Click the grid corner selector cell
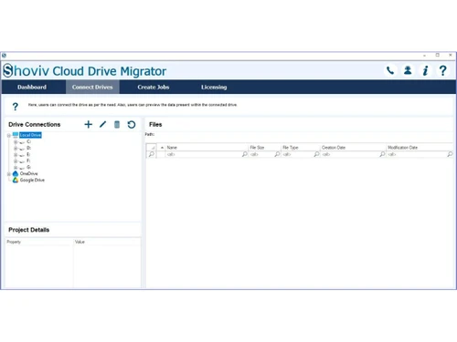Image resolution: width=457 pixels, height=342 pixels. coord(152,148)
